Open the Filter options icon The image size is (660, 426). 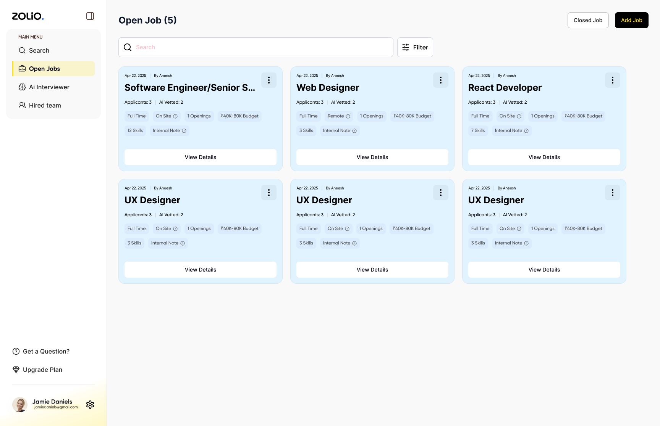405,47
